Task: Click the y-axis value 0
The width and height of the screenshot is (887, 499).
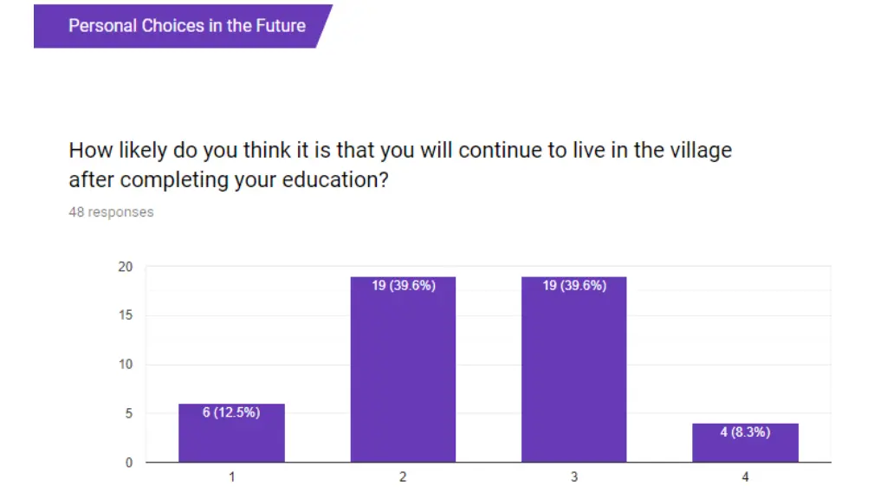Action: [x=129, y=463]
